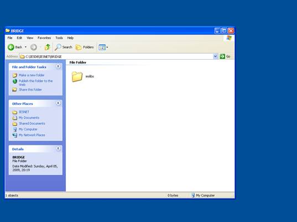Click the Up folder level icon

[x=48, y=47]
